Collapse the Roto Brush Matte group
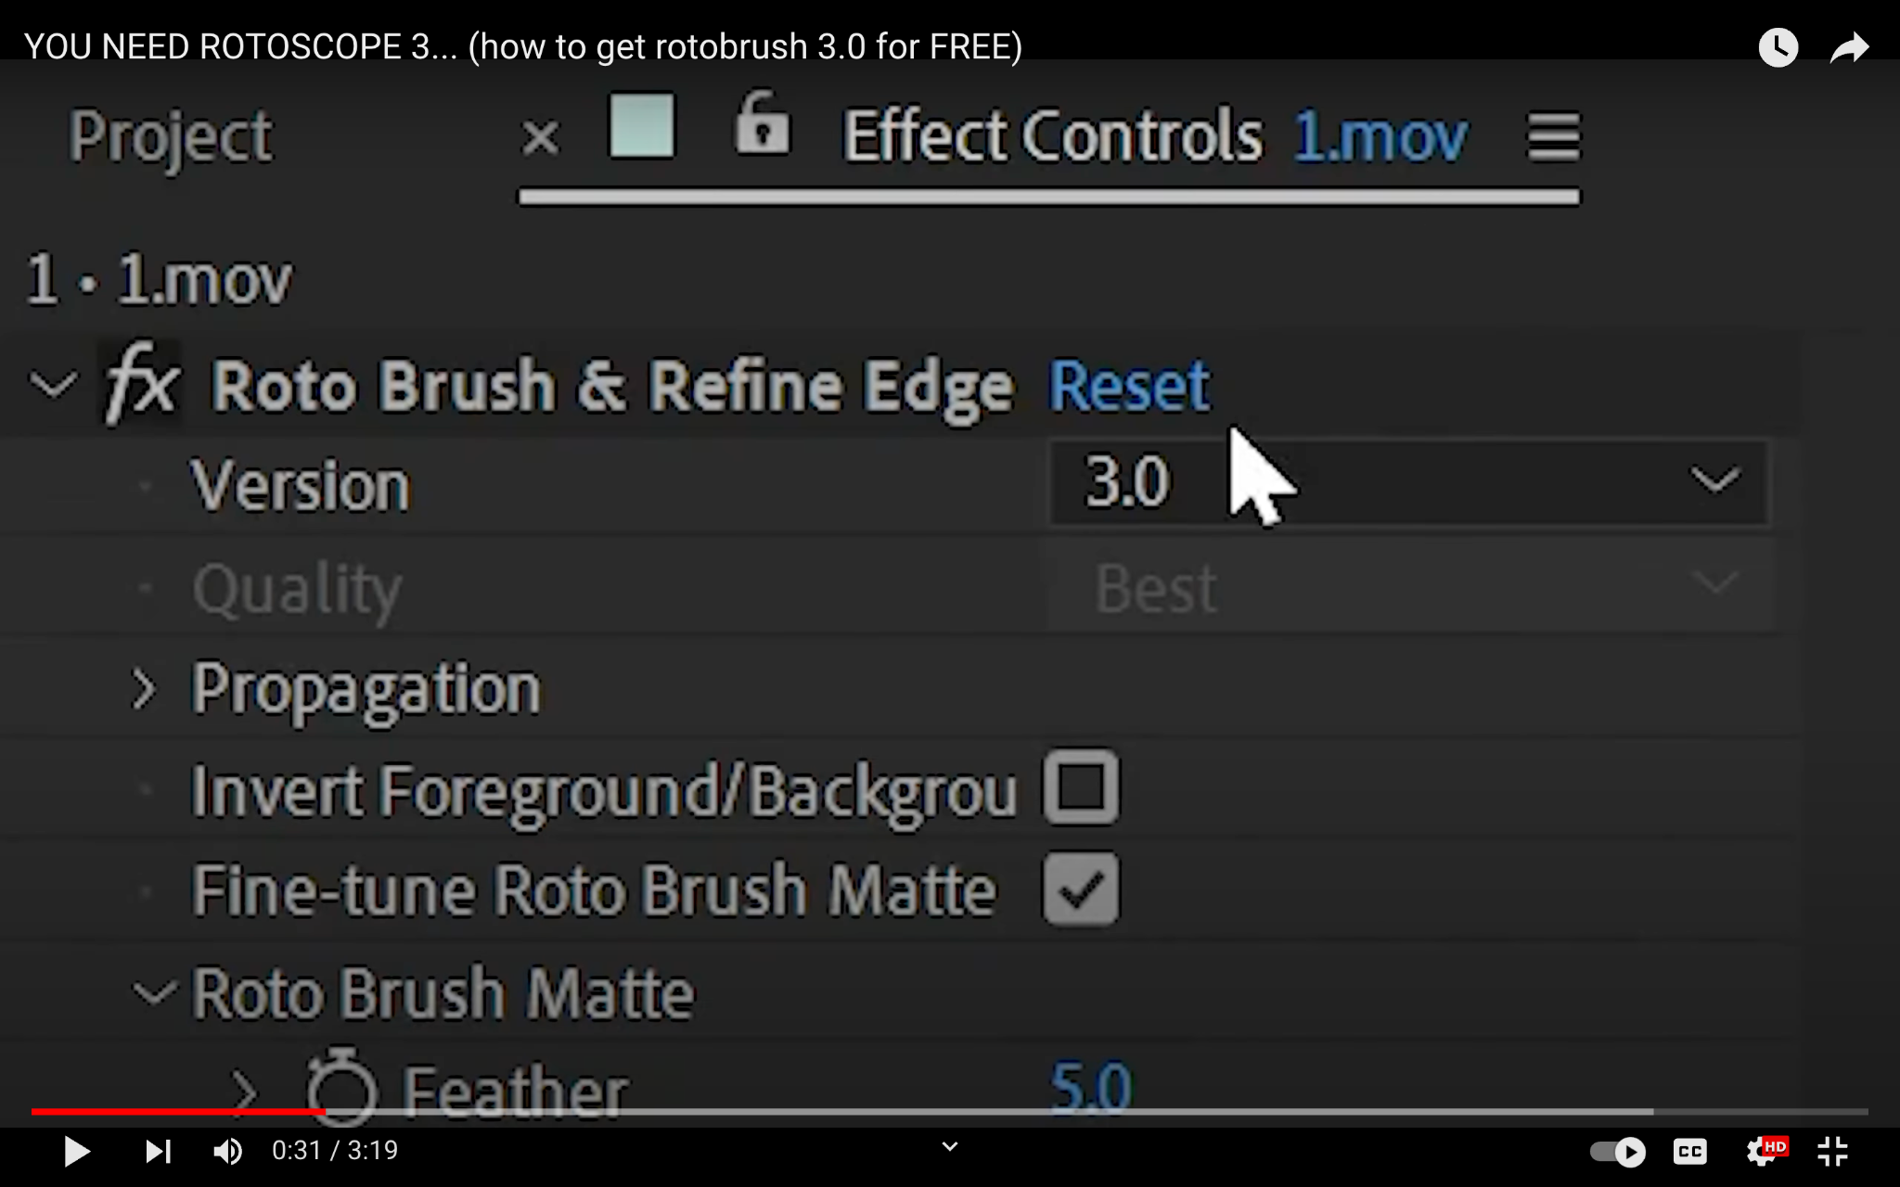This screenshot has height=1187, width=1900. coord(153,993)
